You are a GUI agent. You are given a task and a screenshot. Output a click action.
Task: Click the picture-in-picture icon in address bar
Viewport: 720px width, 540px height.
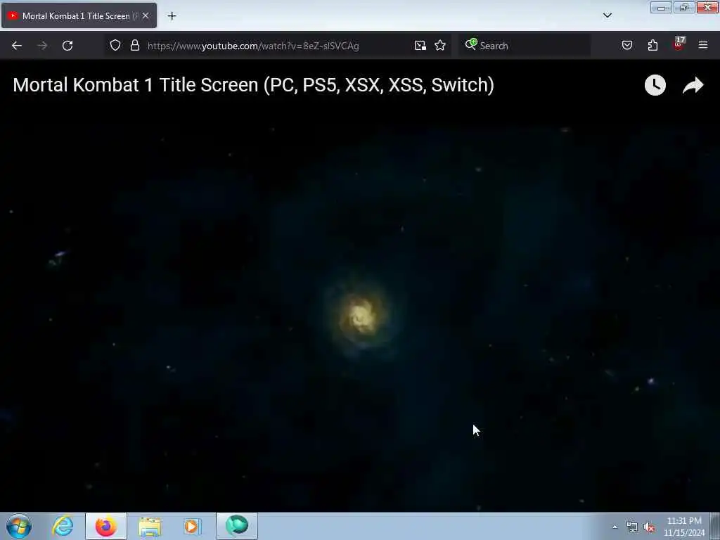(420, 46)
